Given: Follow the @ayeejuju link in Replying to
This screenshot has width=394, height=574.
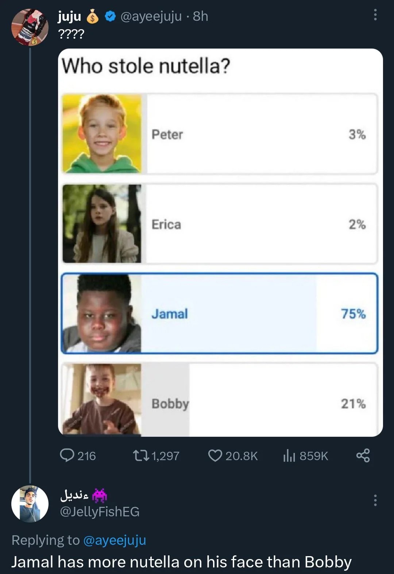Looking at the screenshot, I should pos(115,540).
